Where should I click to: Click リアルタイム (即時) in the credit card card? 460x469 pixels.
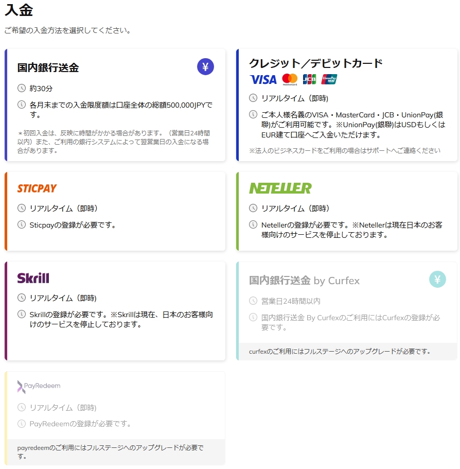pyautogui.click(x=295, y=98)
